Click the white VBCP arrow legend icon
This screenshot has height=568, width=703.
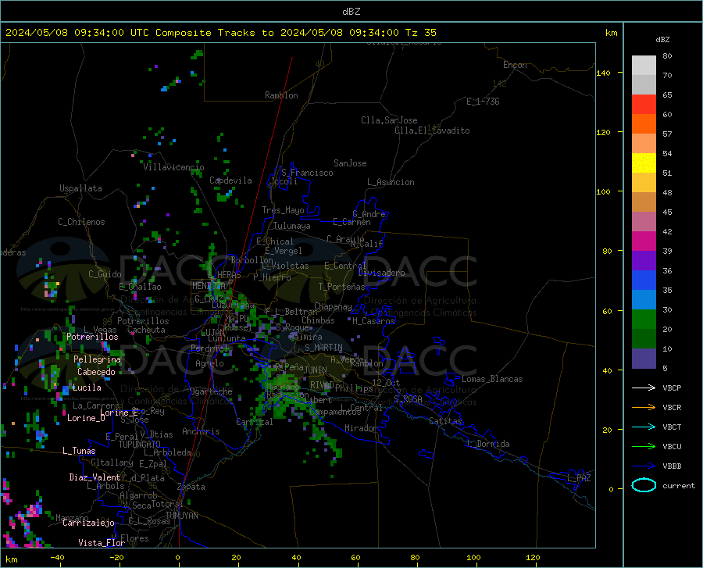(644, 388)
